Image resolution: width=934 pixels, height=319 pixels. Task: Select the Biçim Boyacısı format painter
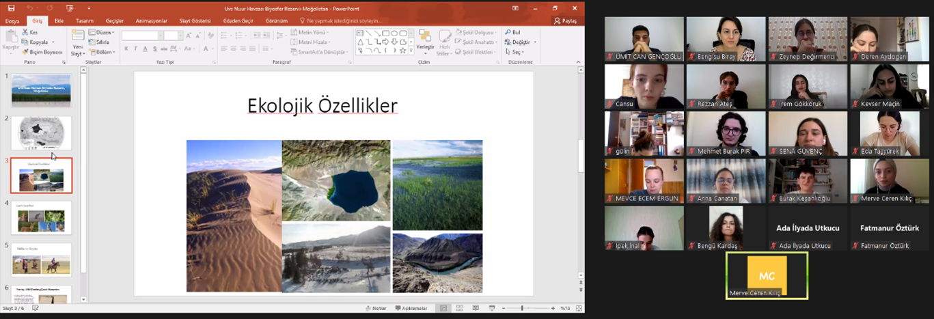pos(41,52)
